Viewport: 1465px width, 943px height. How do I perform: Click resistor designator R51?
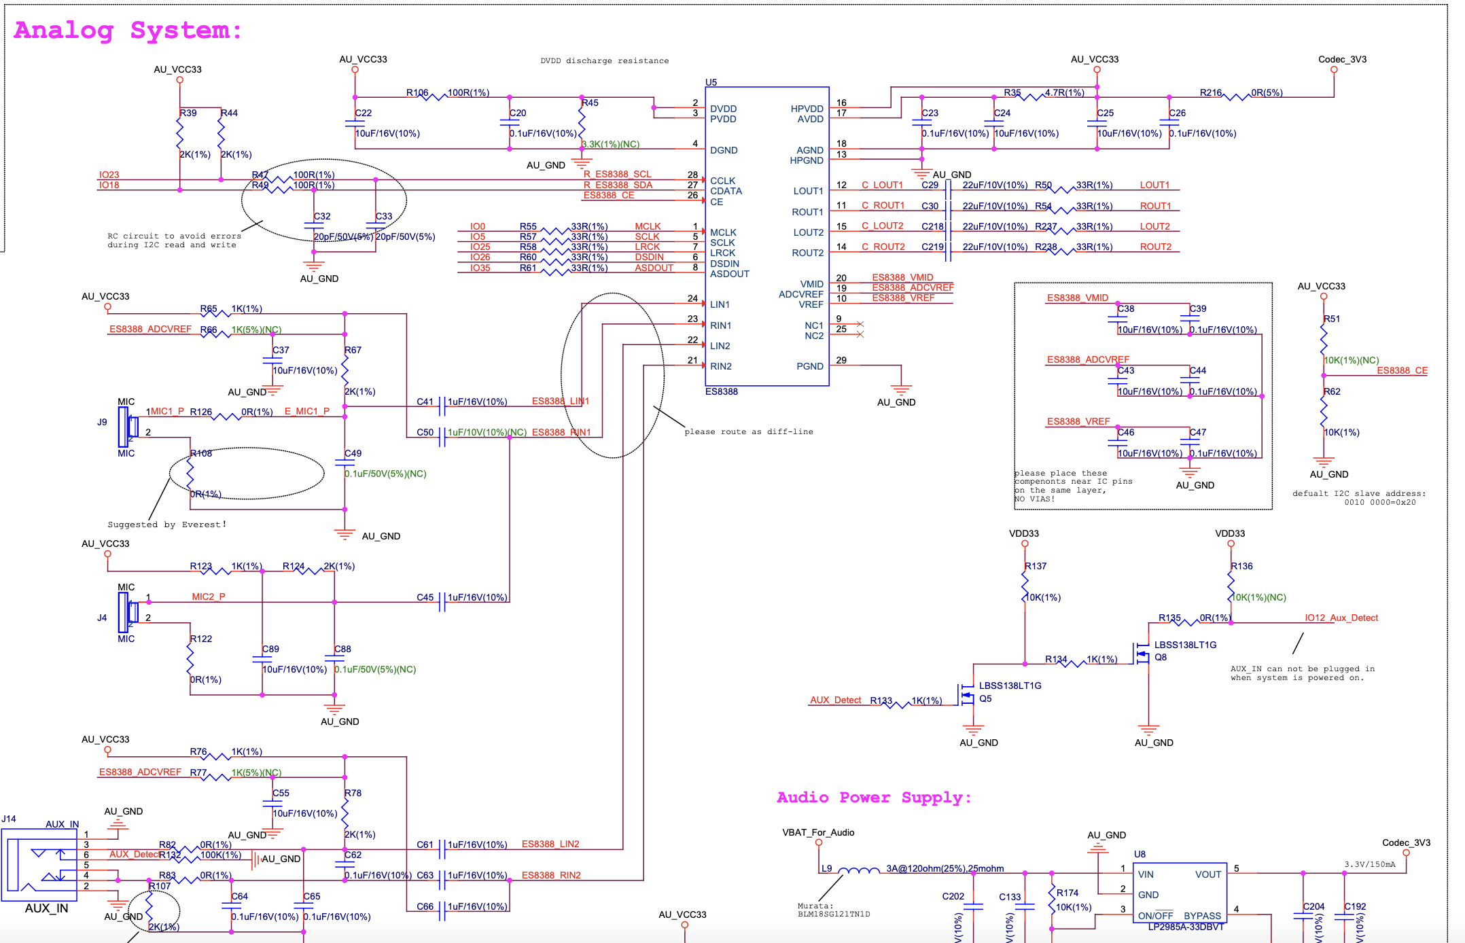[1332, 319]
